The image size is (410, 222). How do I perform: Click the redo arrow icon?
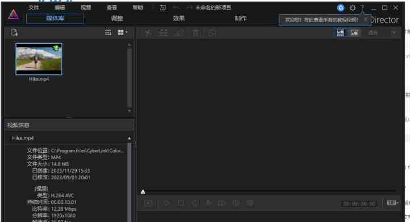(x=189, y=7)
